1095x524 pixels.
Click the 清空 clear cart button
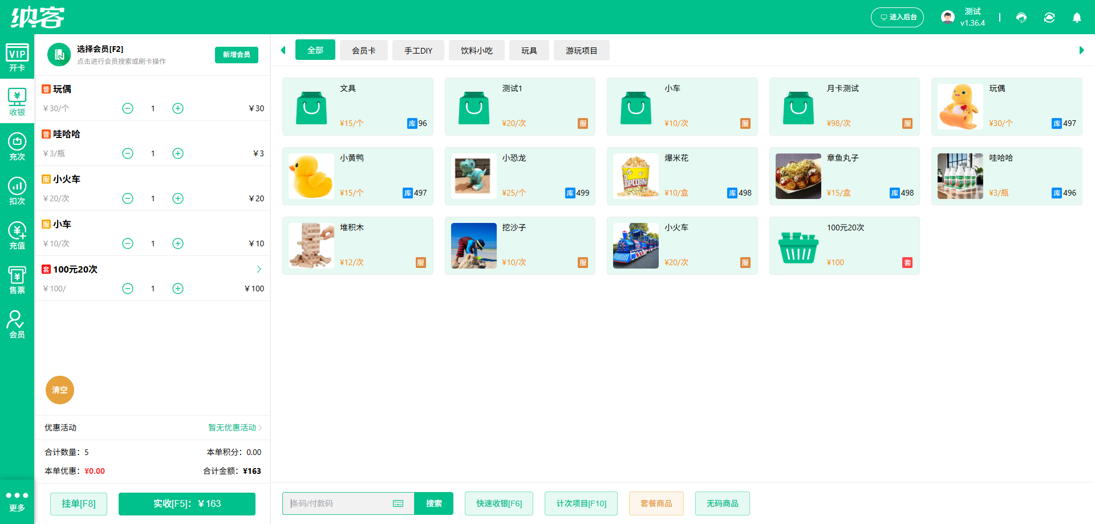[60, 390]
